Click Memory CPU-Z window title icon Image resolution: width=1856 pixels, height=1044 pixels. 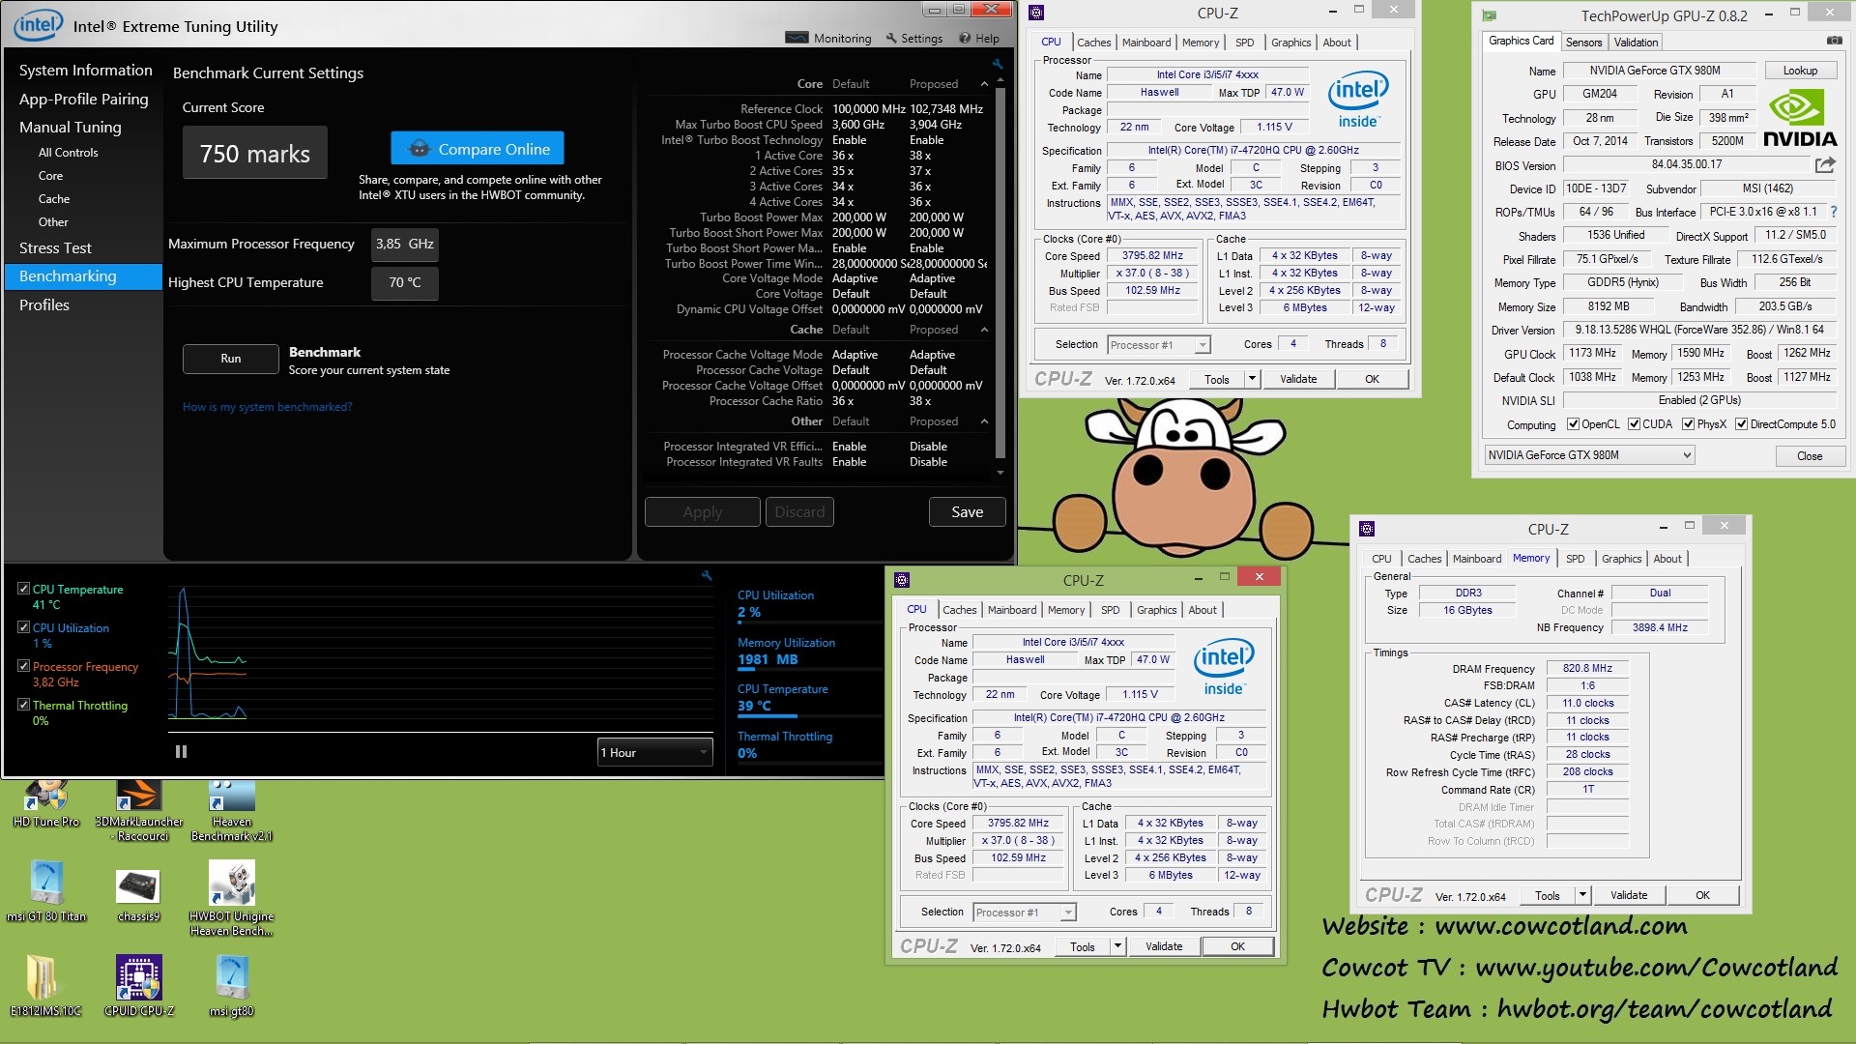click(x=1367, y=529)
